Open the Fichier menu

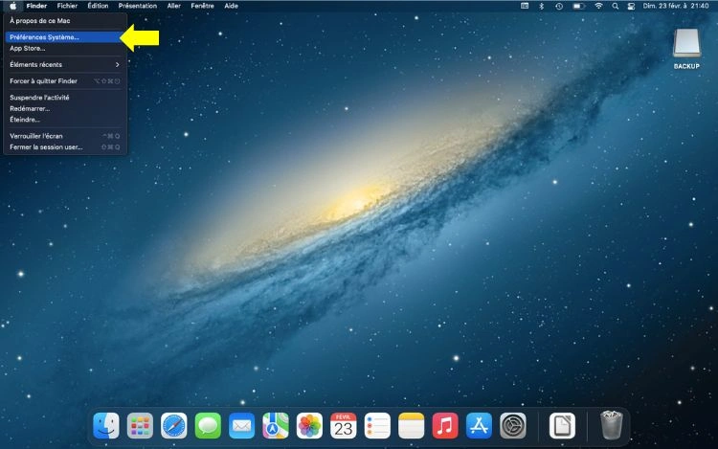67,6
